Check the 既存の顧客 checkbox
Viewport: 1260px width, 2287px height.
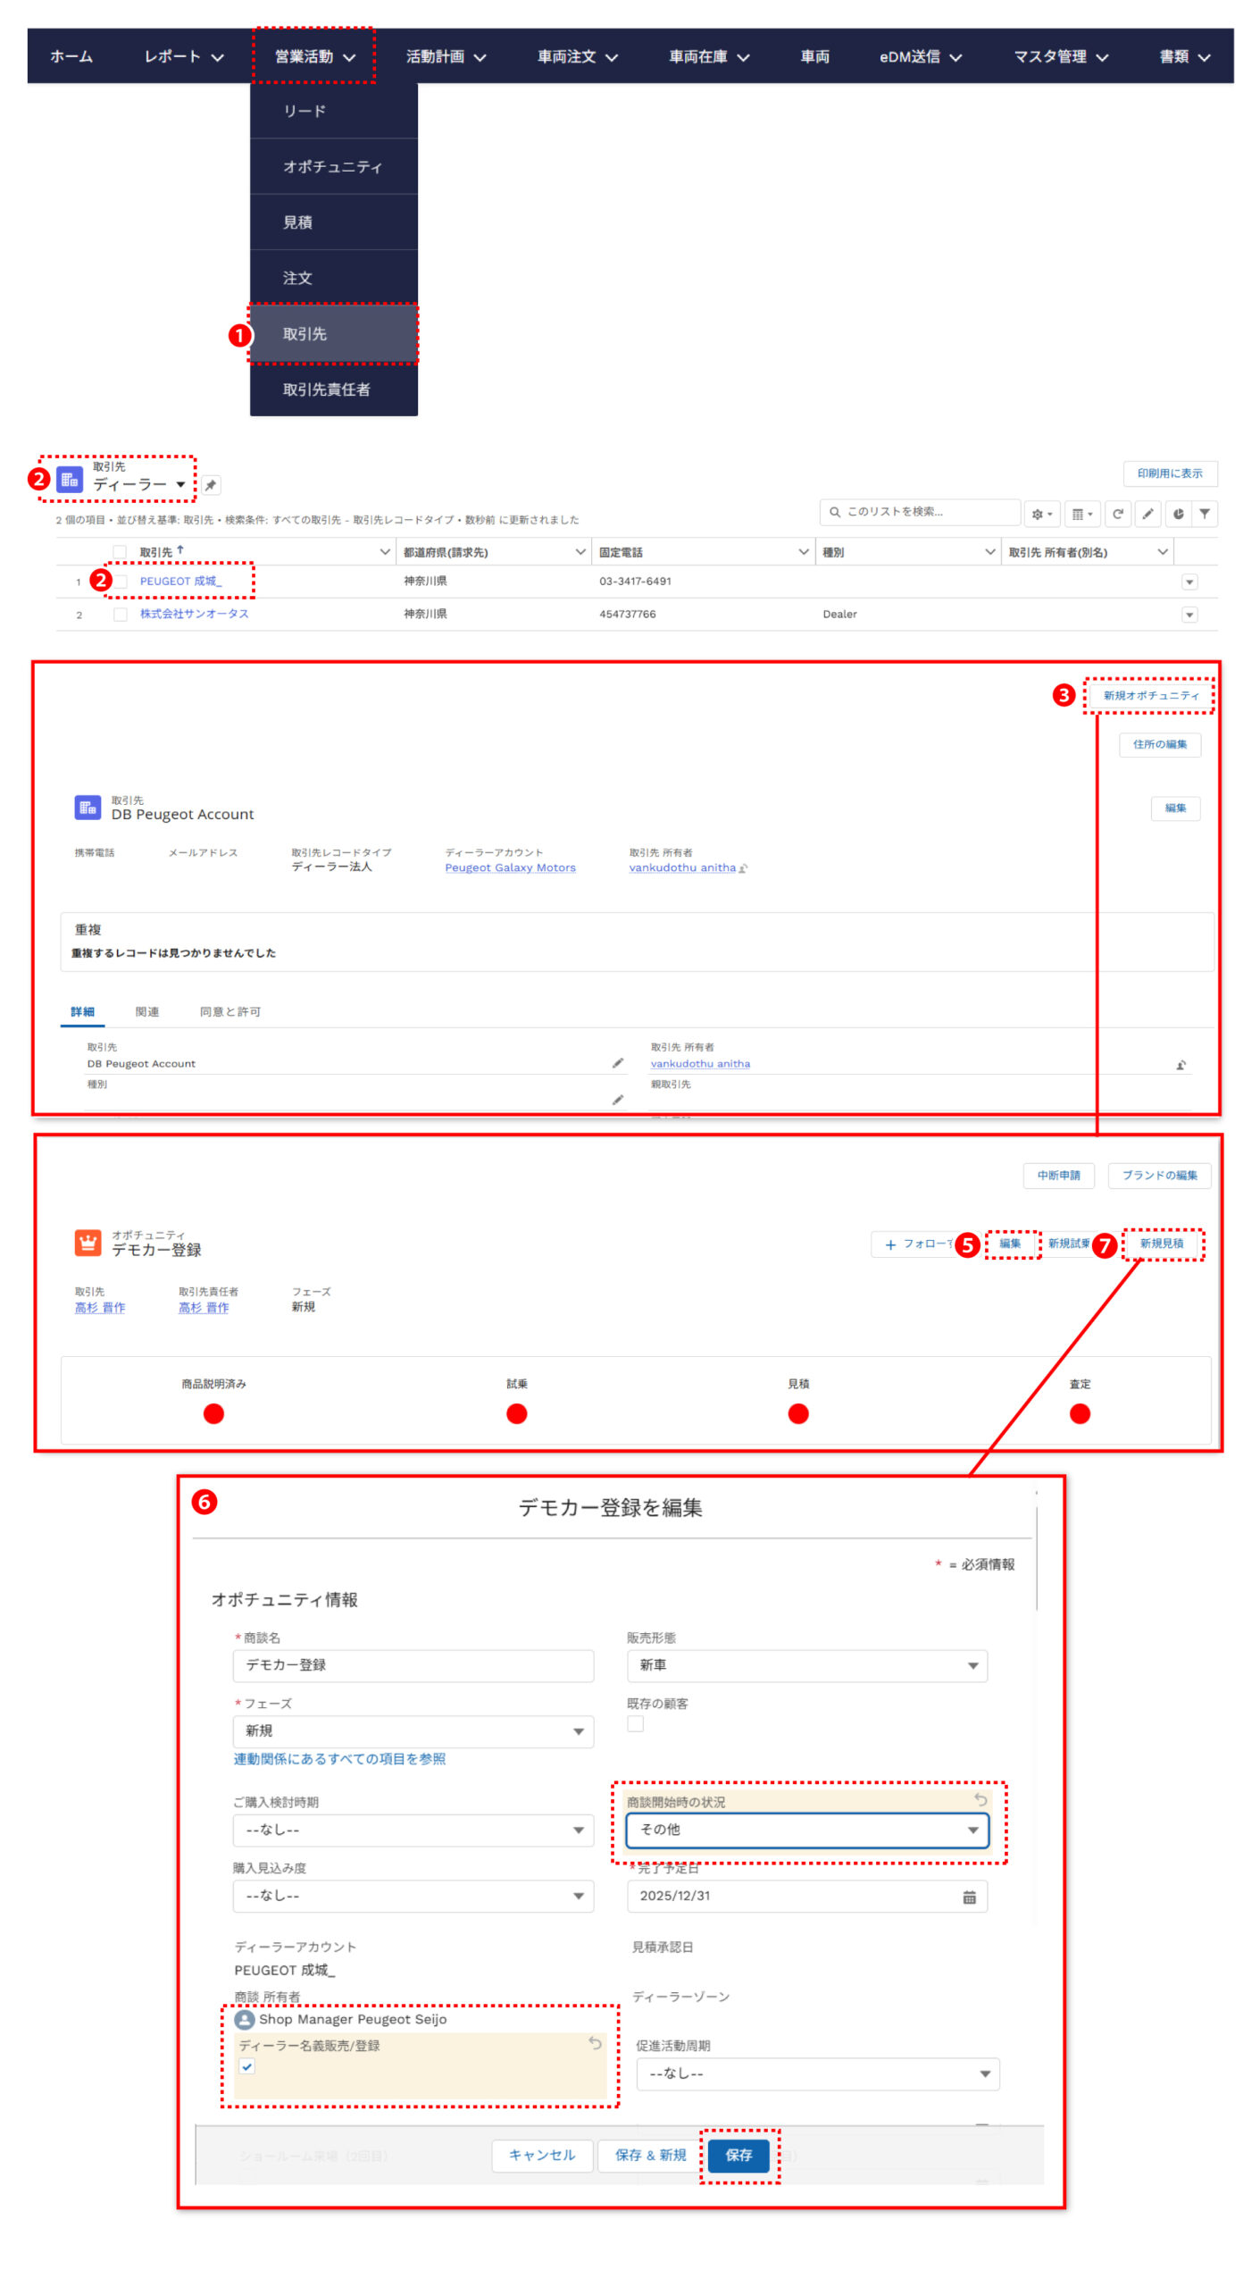635,1724
